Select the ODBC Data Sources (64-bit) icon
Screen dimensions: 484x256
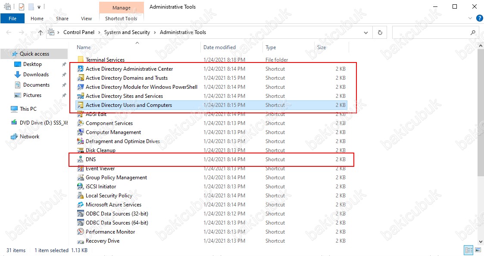80,223
